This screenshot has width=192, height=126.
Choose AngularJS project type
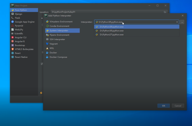24,41
